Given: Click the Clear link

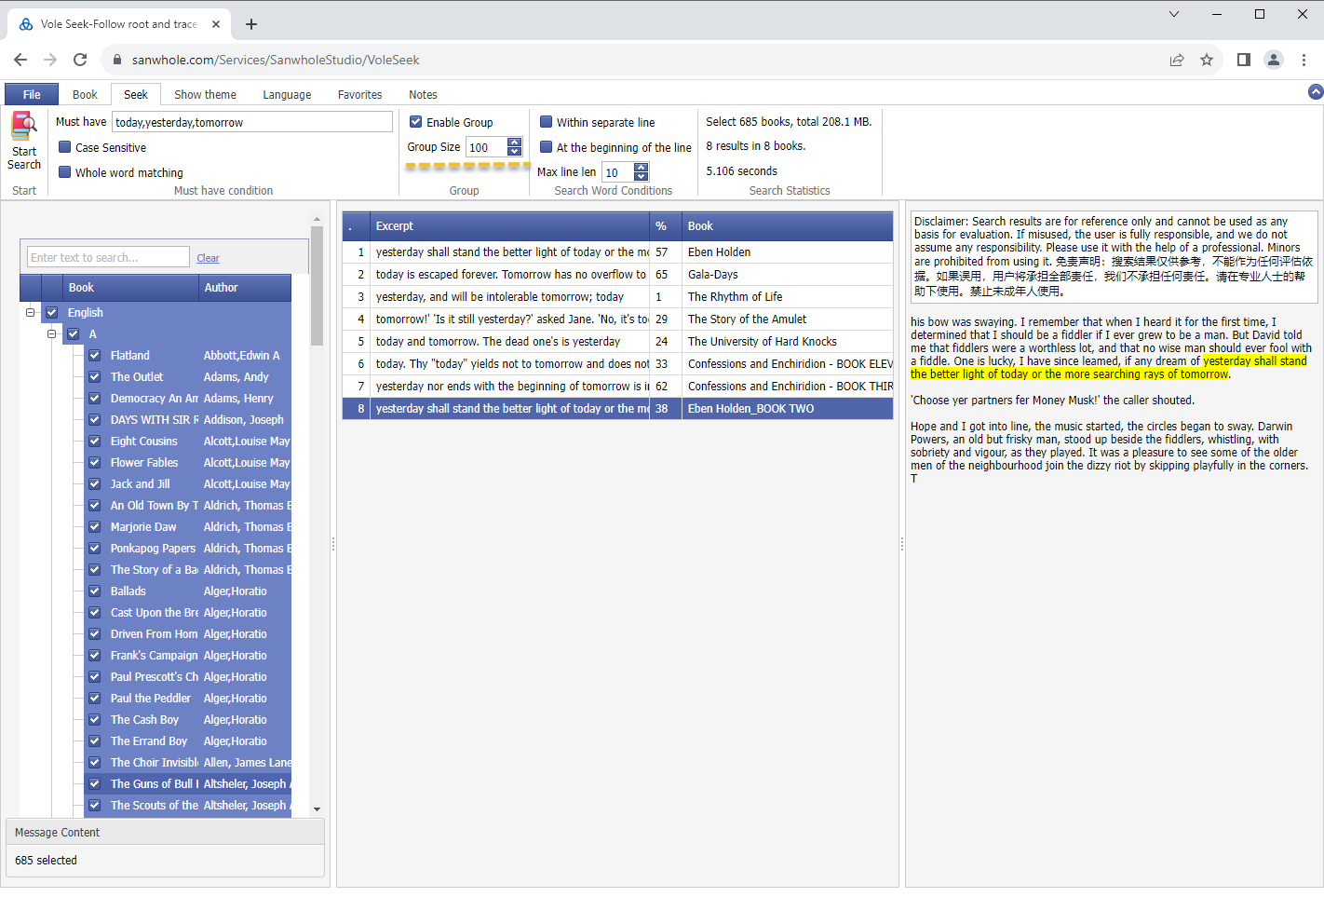Looking at the screenshot, I should pos(208,258).
